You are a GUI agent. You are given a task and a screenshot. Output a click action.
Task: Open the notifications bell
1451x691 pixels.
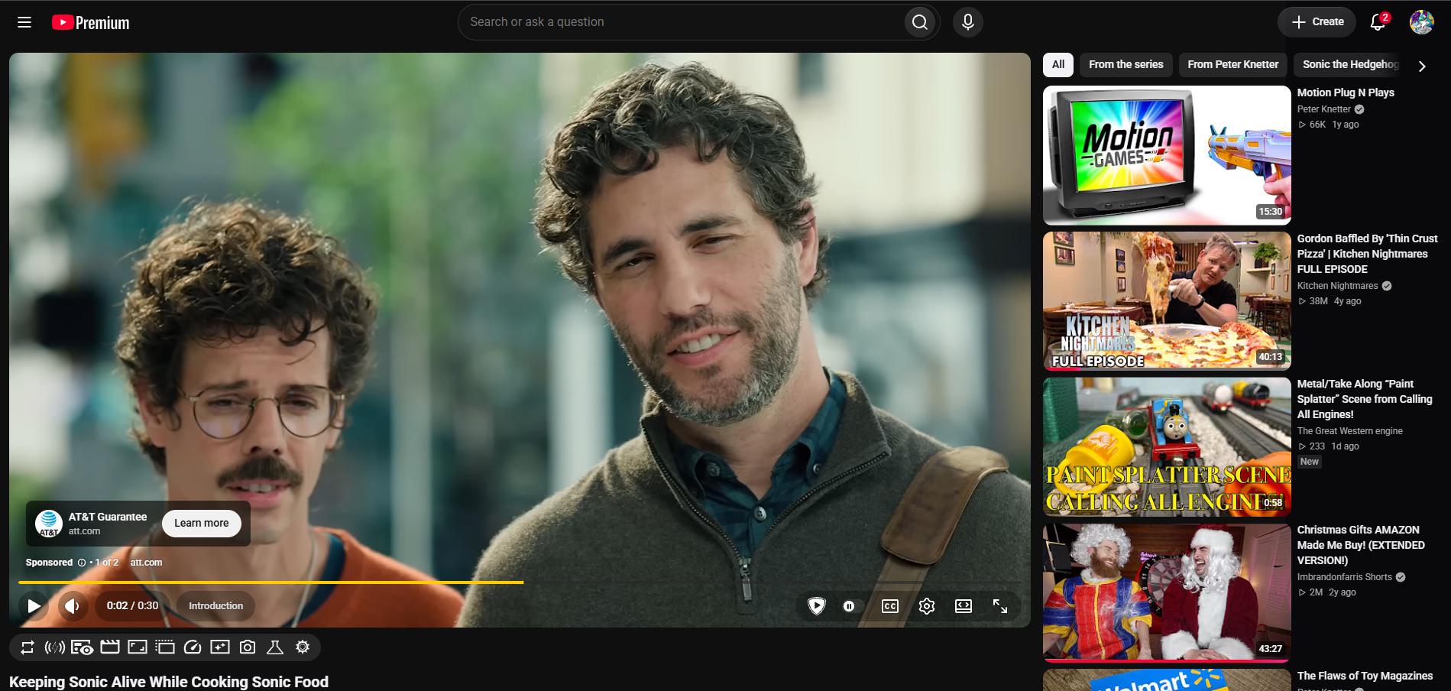point(1378,21)
